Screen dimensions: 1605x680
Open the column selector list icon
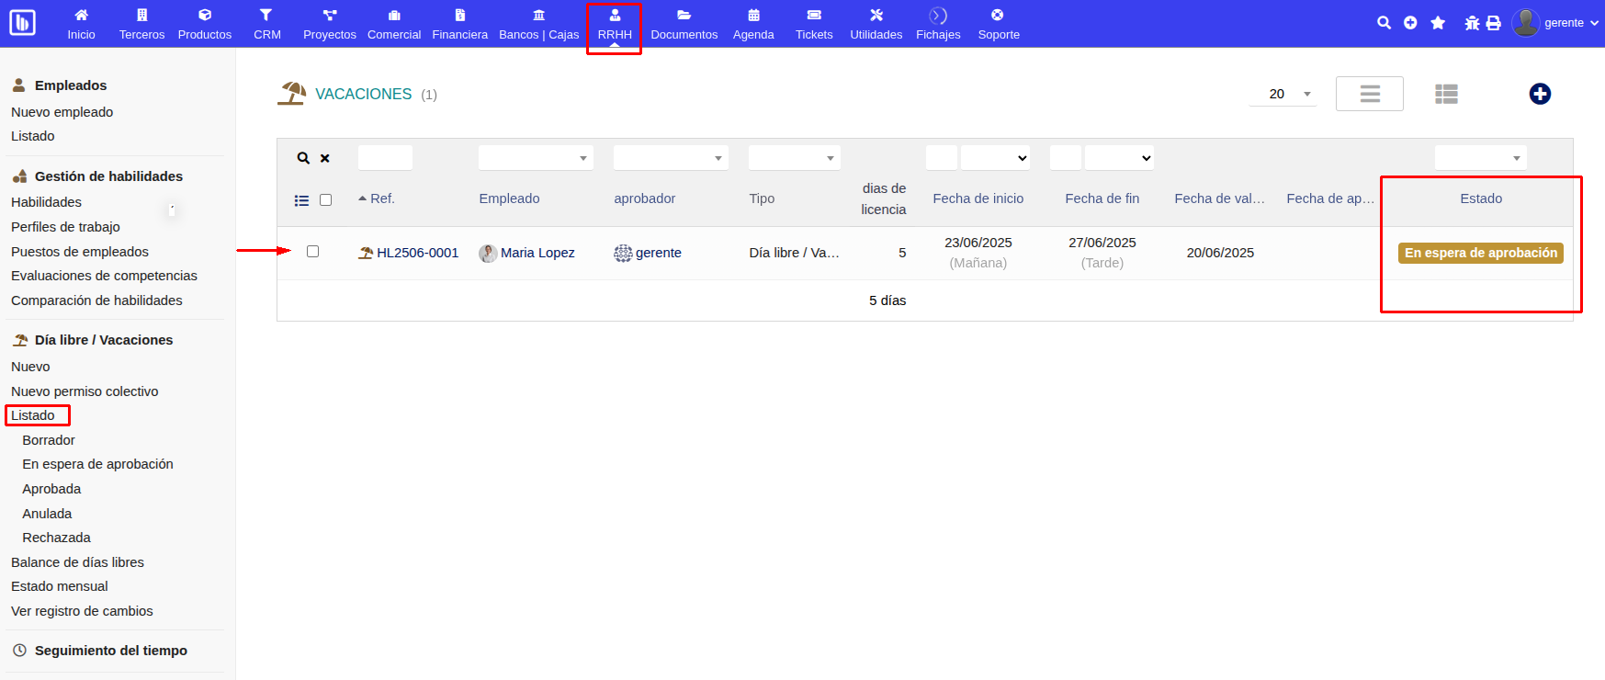coord(301,200)
